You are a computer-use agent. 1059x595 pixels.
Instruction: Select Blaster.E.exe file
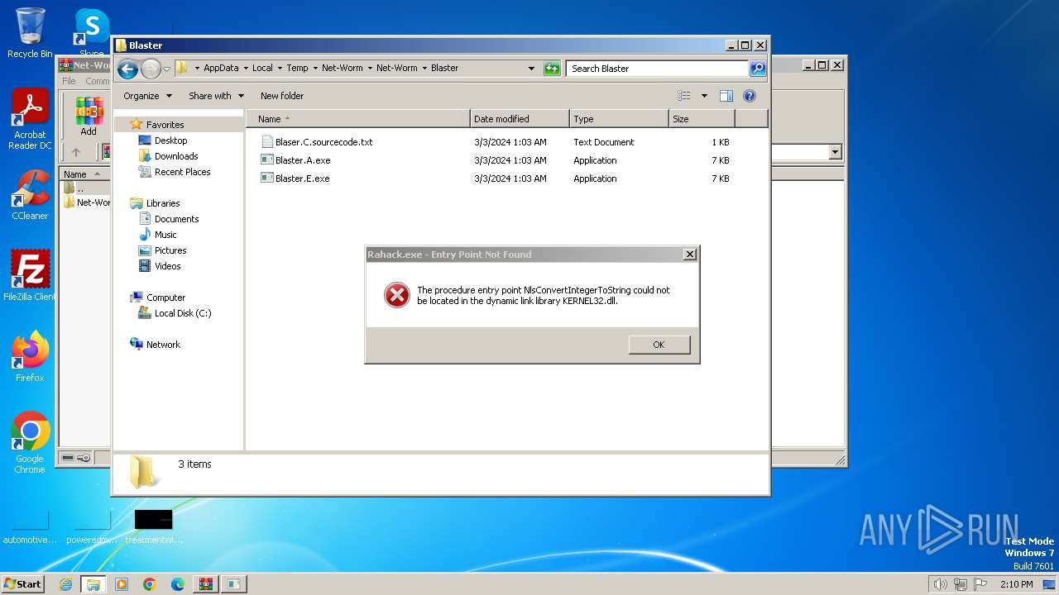click(302, 178)
